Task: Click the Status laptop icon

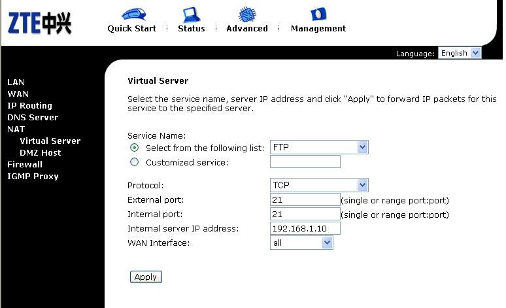Action: [x=192, y=14]
